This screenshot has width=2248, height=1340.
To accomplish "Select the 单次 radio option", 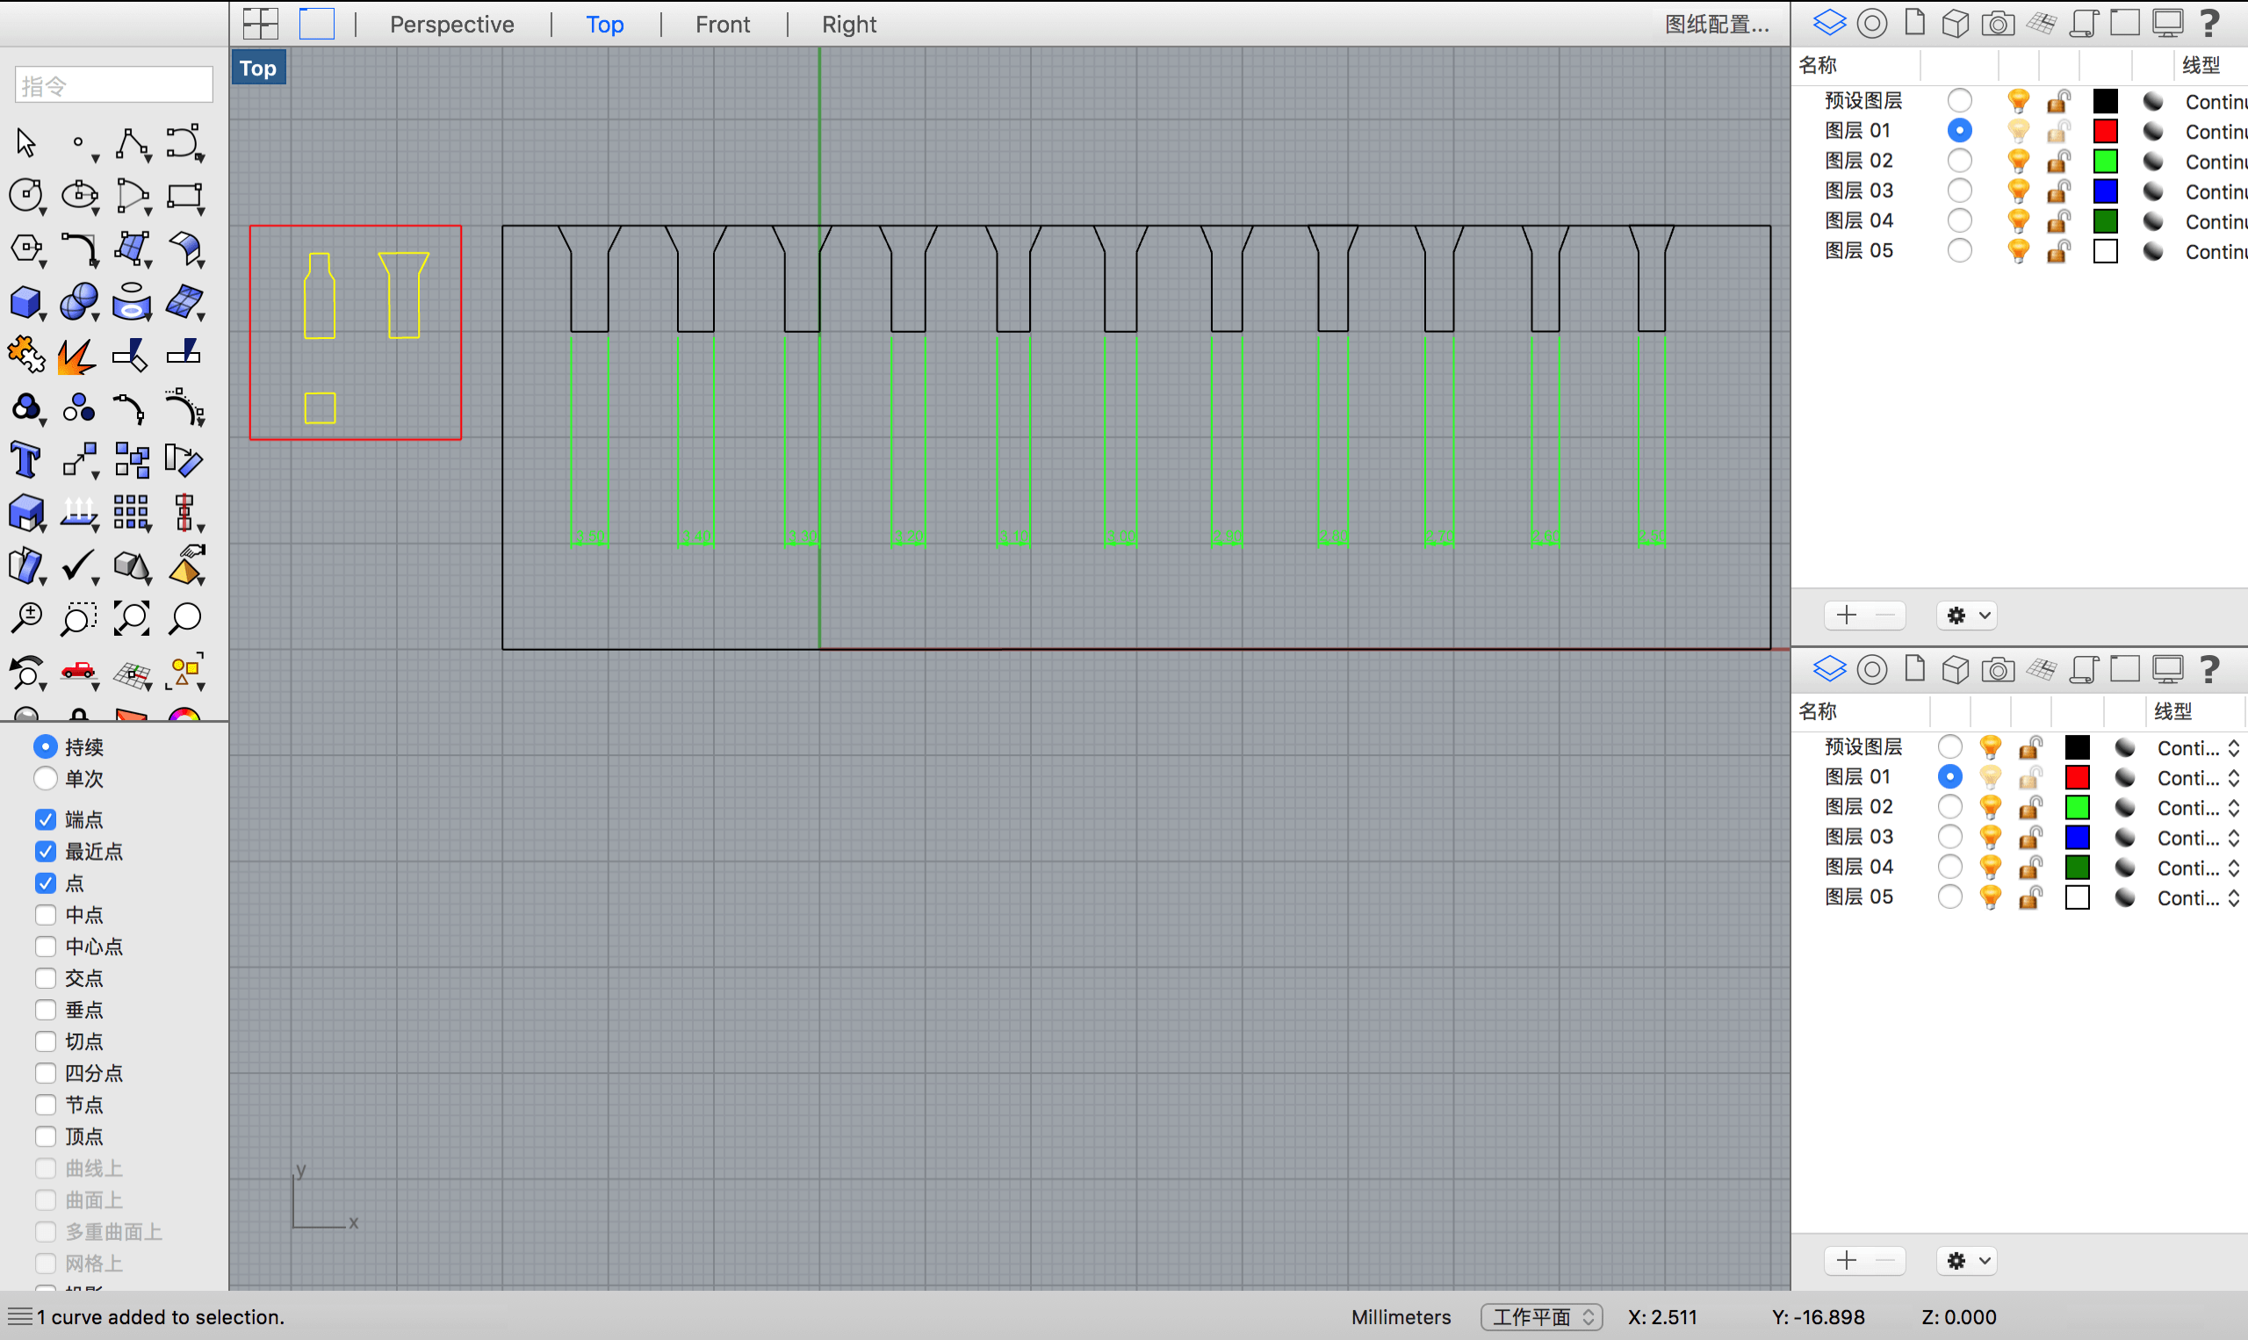I will tap(46, 778).
